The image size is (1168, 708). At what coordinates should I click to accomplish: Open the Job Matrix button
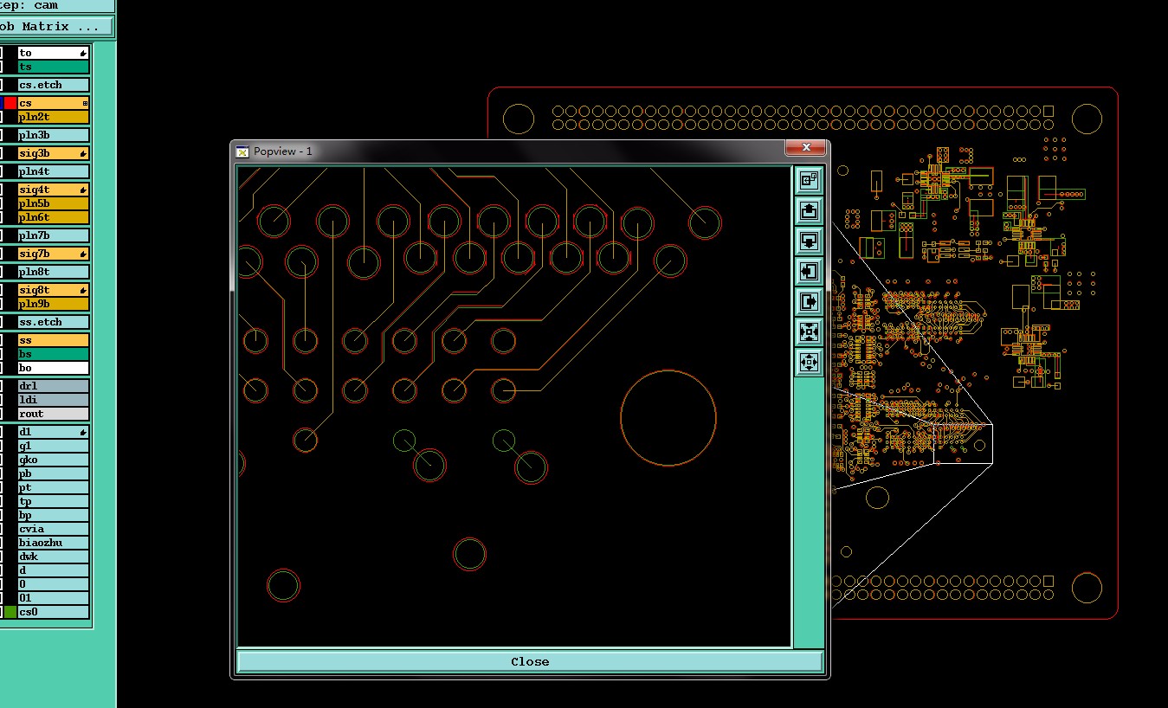[x=56, y=27]
